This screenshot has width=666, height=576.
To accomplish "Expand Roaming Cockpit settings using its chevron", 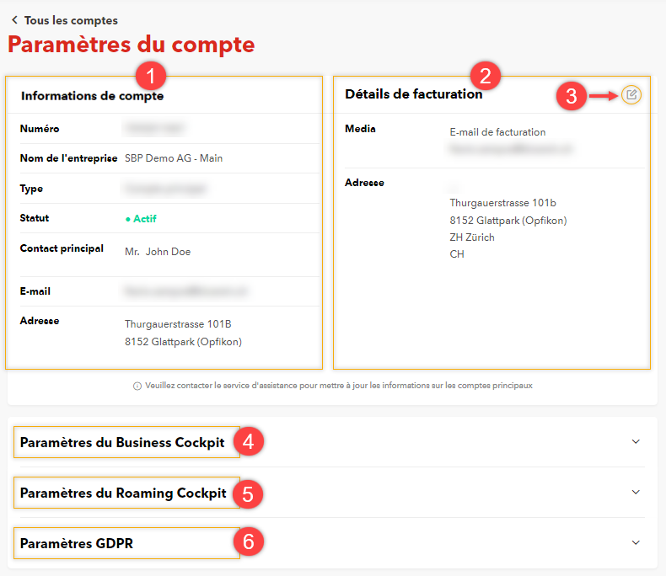I will click(x=636, y=492).
